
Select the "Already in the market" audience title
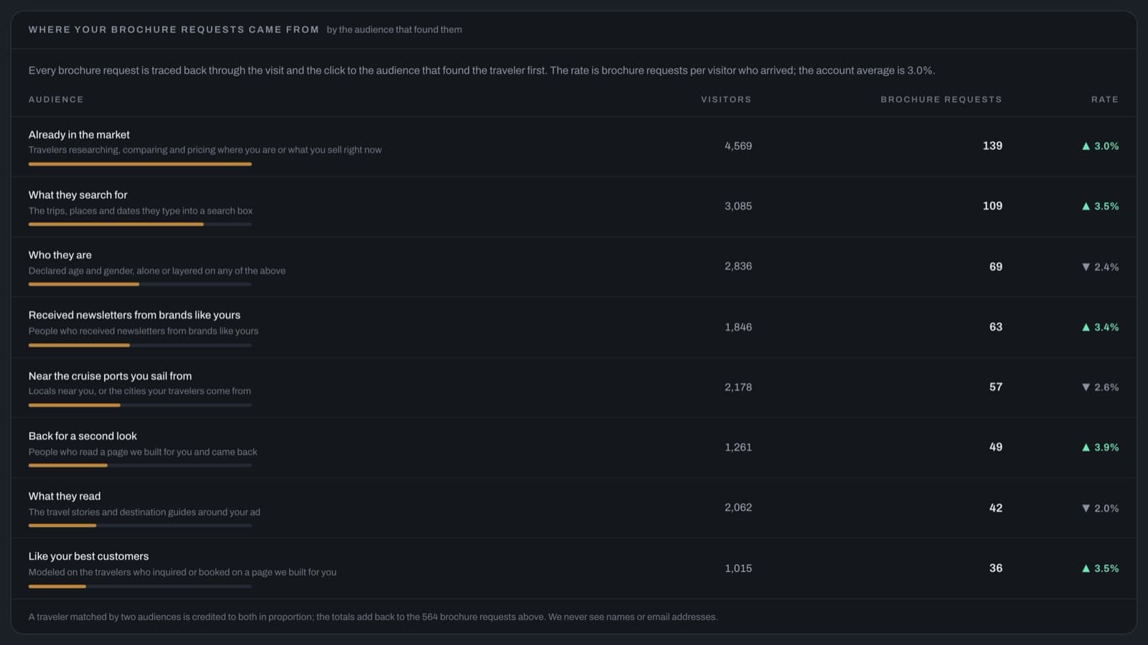[79, 134]
